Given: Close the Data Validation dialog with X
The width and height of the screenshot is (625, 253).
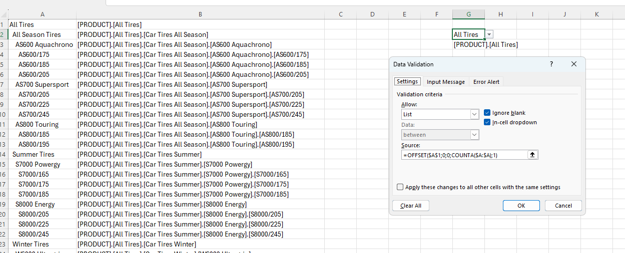Looking at the screenshot, I should pos(574,64).
